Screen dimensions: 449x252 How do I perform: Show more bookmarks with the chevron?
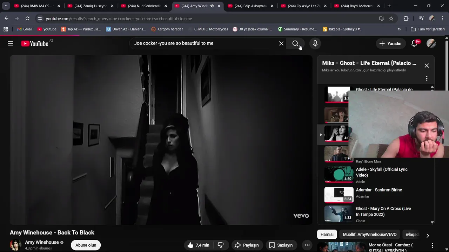coord(399,29)
